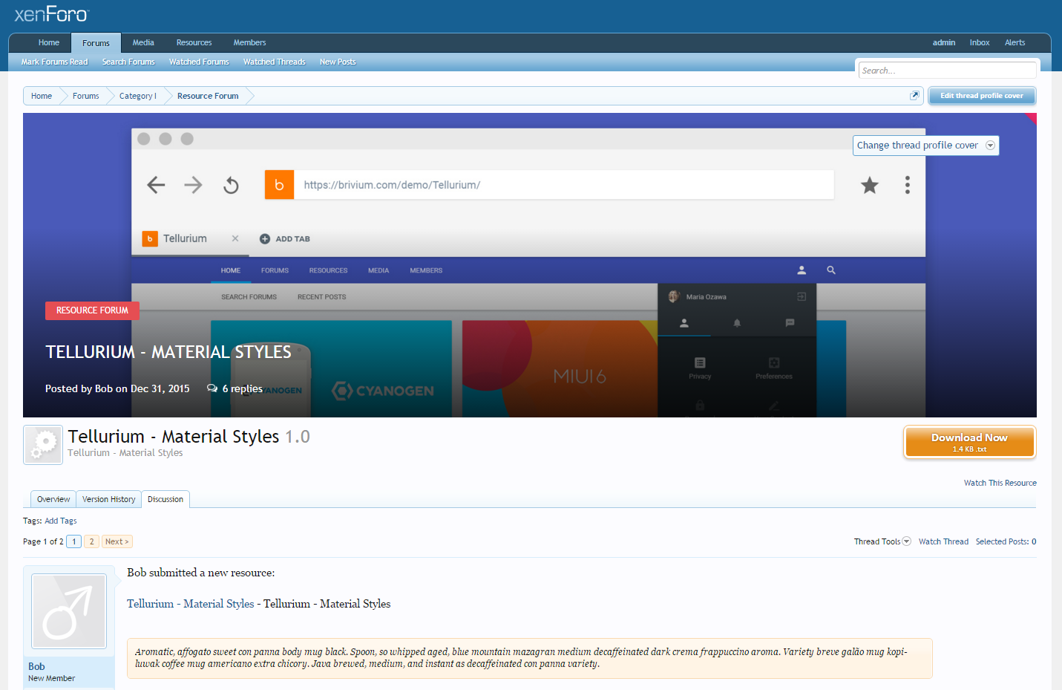Image resolution: width=1062 pixels, height=690 pixels.
Task: Open the Members navigation tab
Action: pos(249,42)
